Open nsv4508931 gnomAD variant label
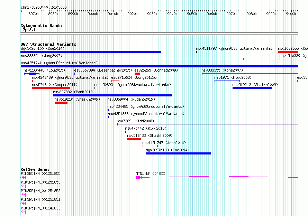 [x=133, y=85]
